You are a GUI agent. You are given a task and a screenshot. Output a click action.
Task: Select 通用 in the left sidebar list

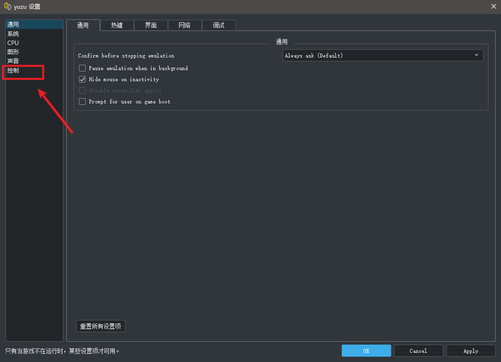click(x=34, y=25)
